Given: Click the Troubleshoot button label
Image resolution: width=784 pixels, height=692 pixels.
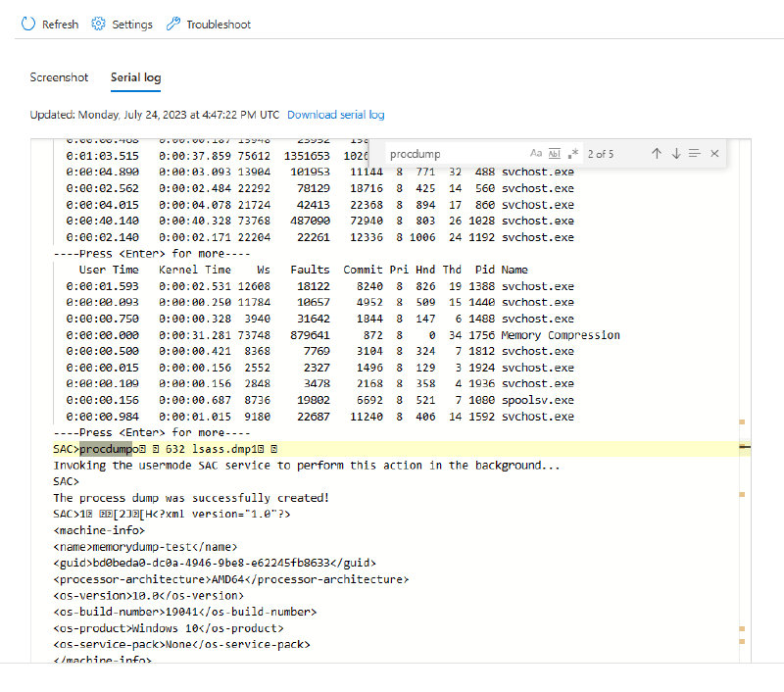Looking at the screenshot, I should click(219, 25).
